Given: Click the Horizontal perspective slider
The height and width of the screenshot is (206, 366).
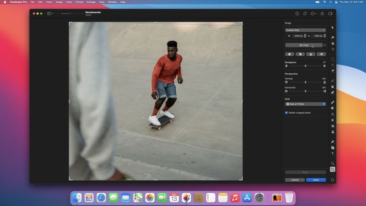Looking at the screenshot, I should pos(305,91).
